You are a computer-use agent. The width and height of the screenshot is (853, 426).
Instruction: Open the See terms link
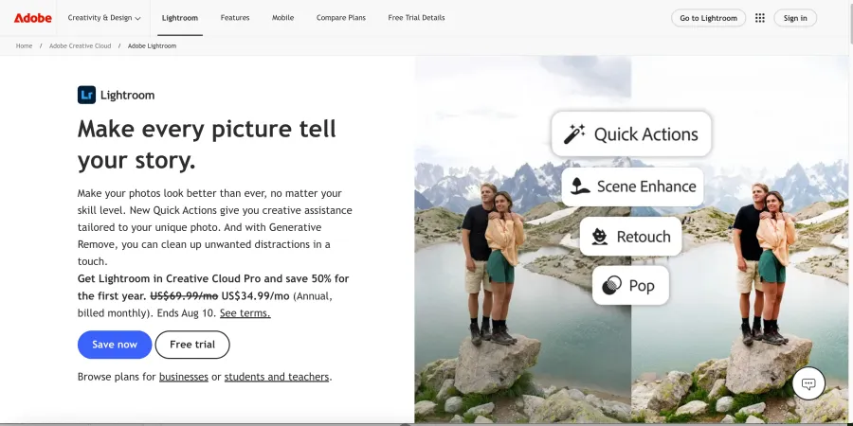pos(245,313)
